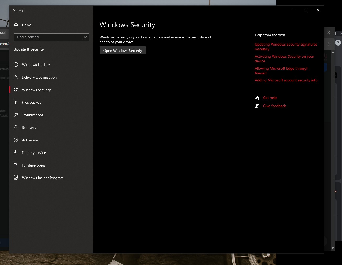This screenshot has height=265, width=342.
Task: Click the Open Windows Security button
Action: [123, 51]
